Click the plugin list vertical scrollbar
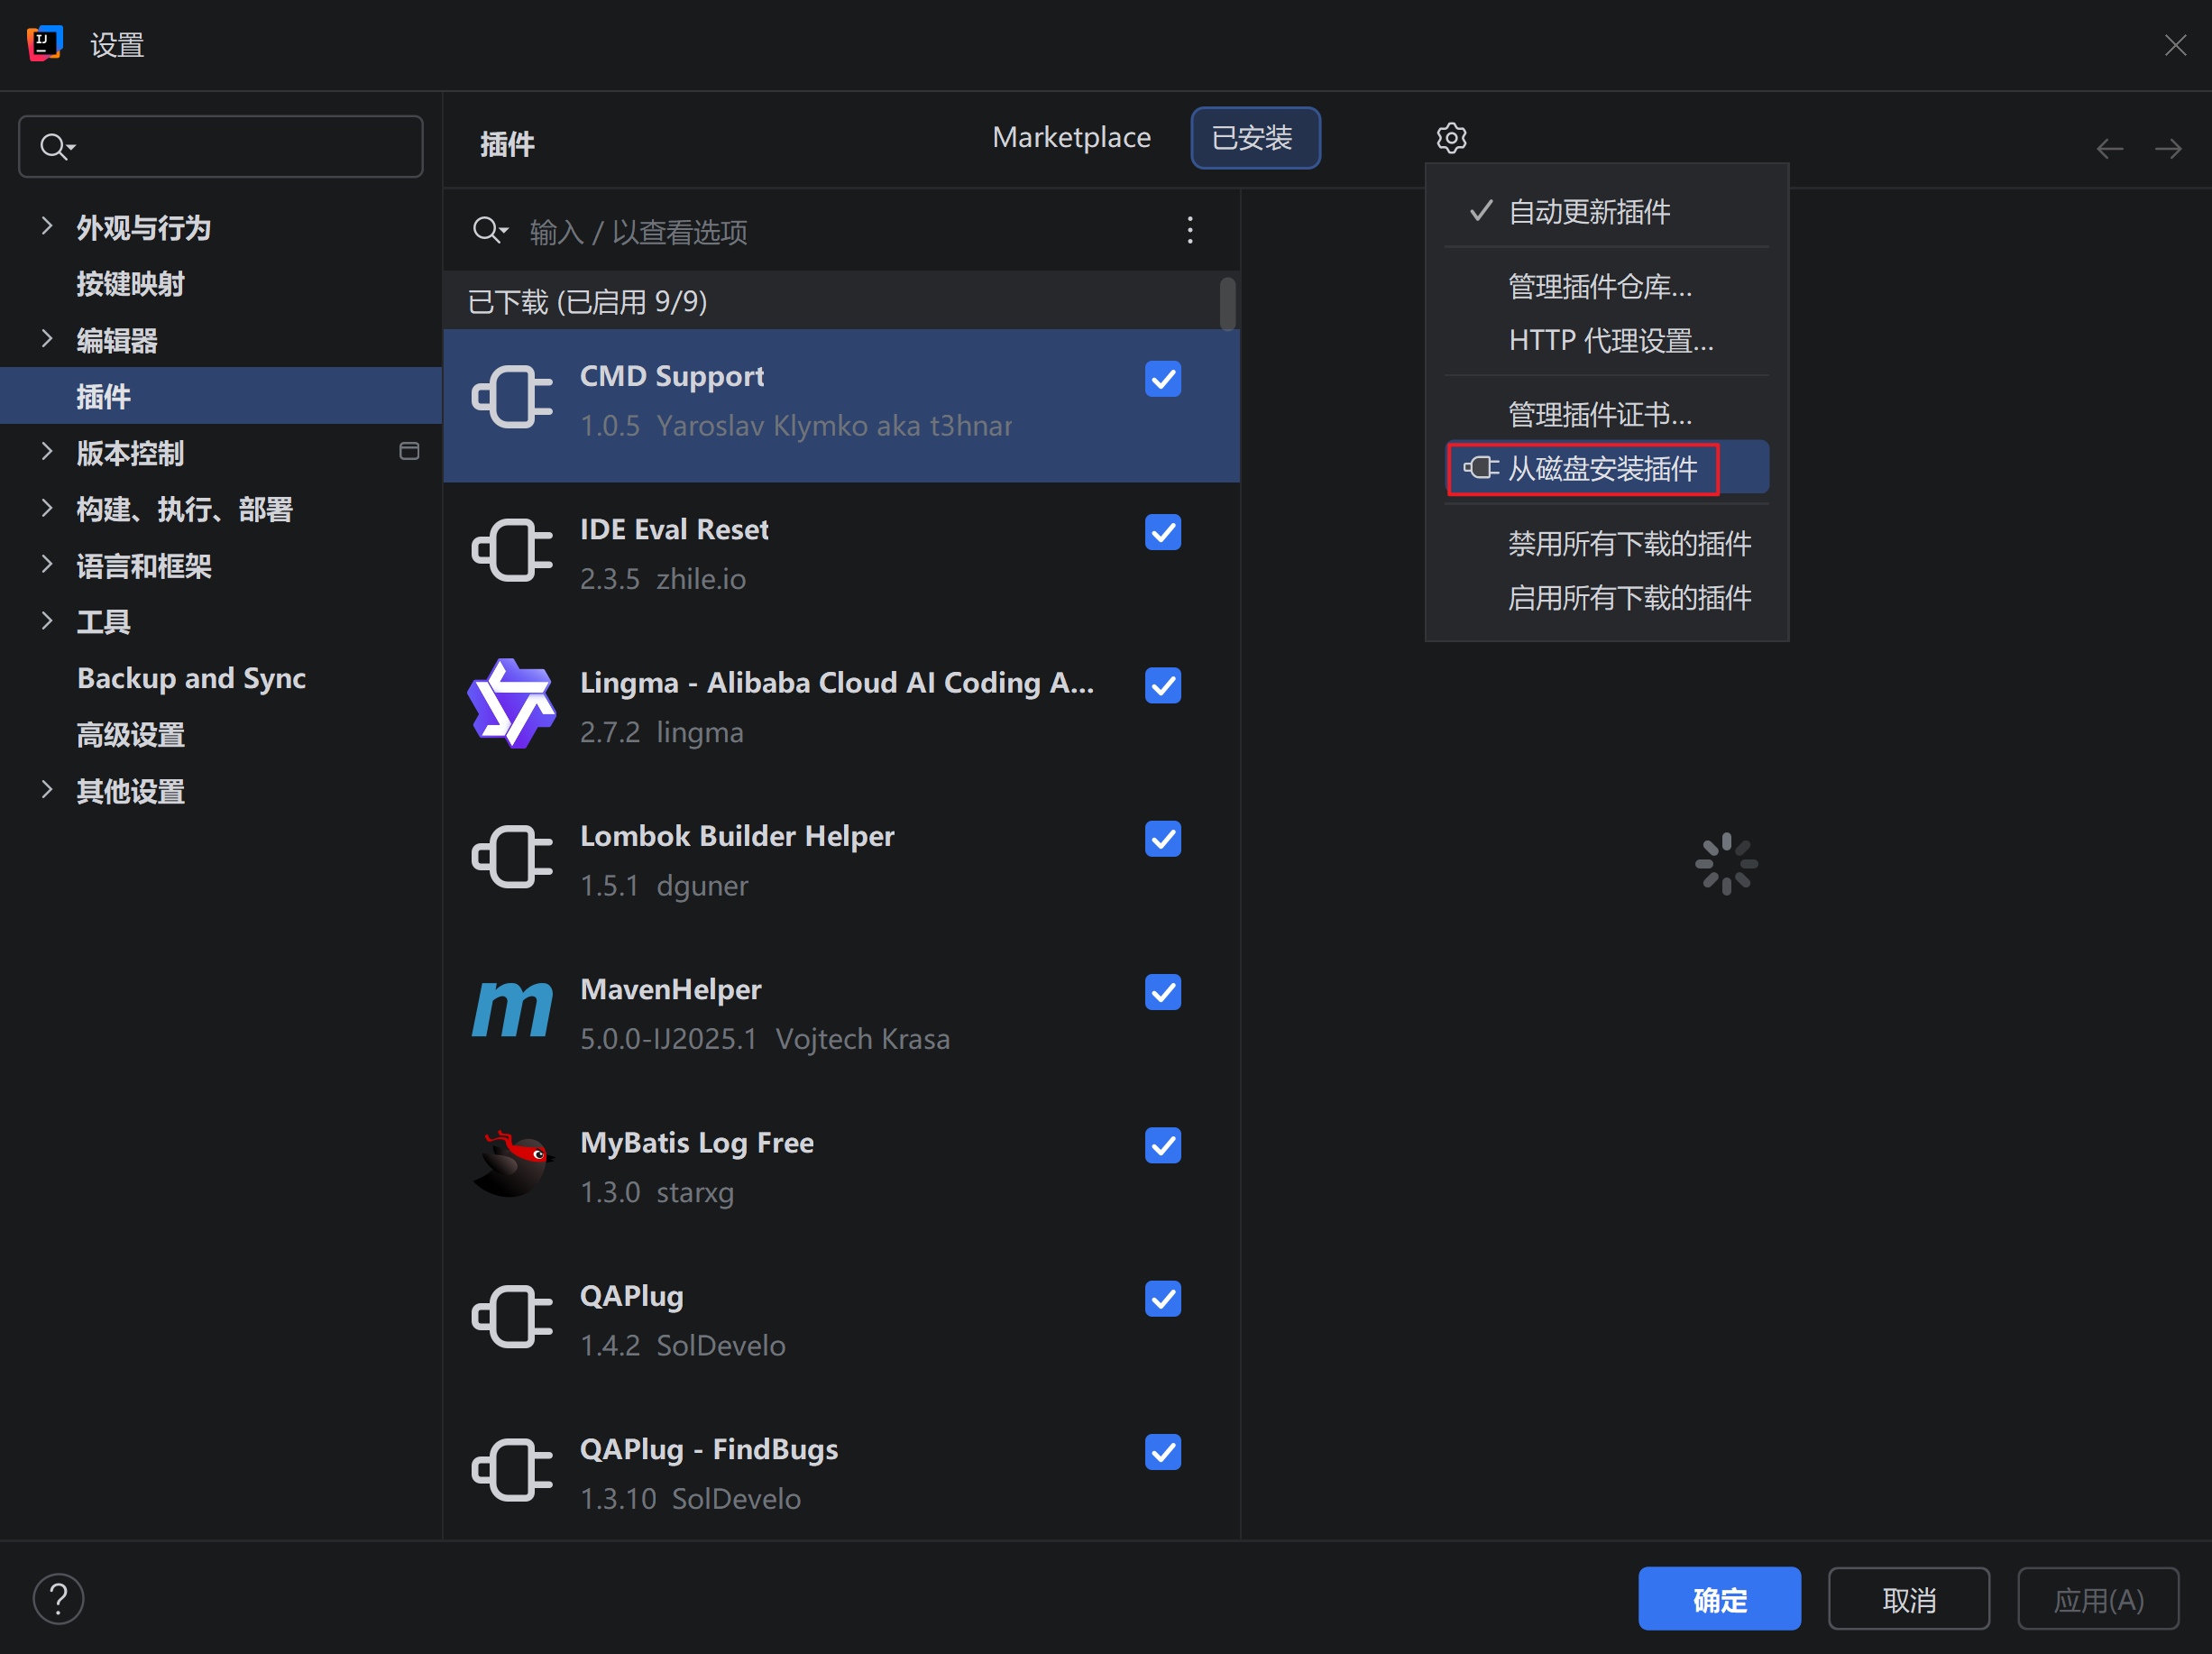 point(1227,304)
